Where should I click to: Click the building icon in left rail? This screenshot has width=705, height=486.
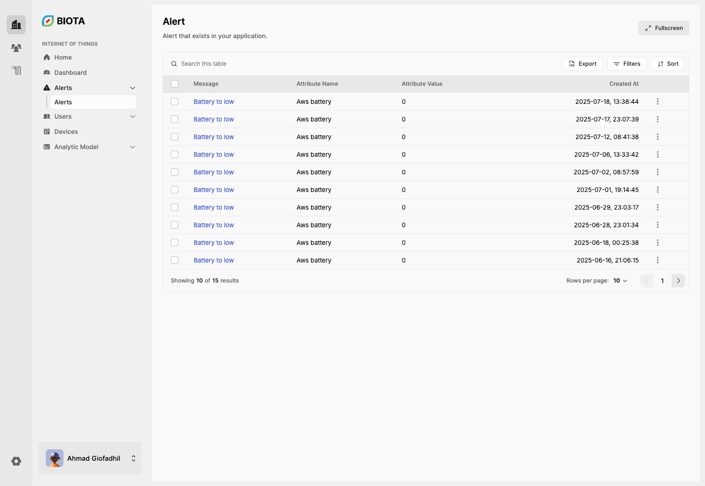16,25
